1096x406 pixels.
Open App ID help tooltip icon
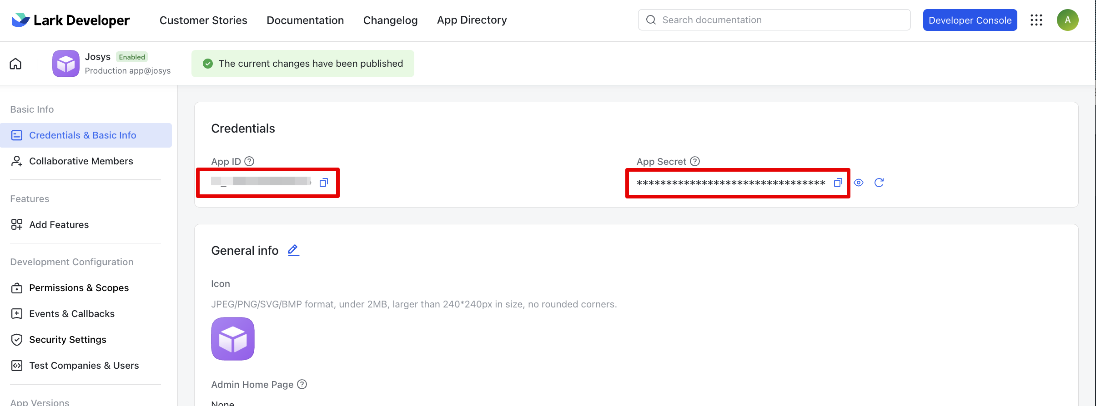pos(249,161)
